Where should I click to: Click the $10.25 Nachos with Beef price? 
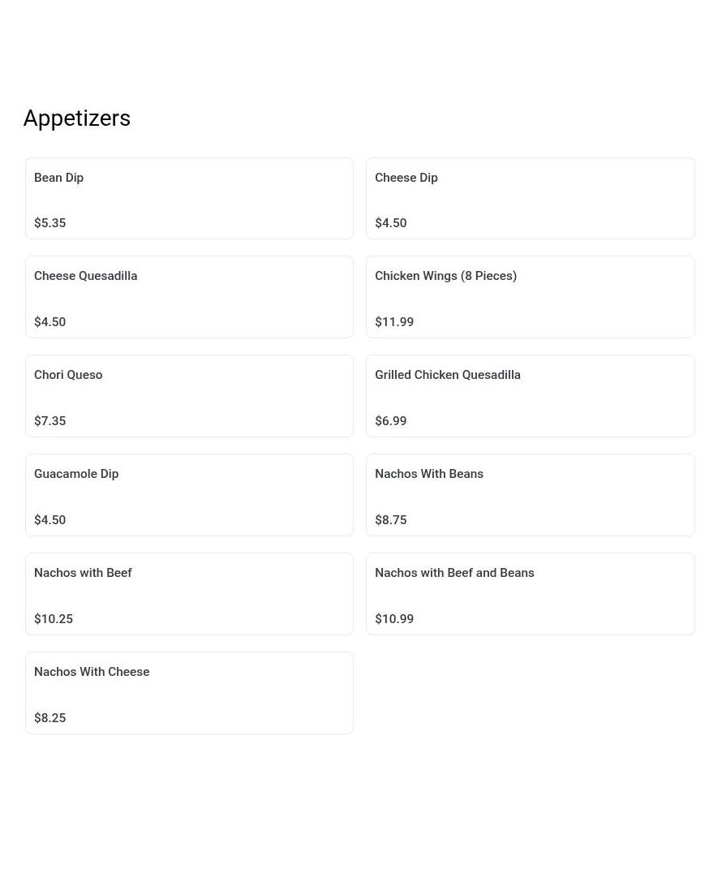pyautogui.click(x=54, y=619)
